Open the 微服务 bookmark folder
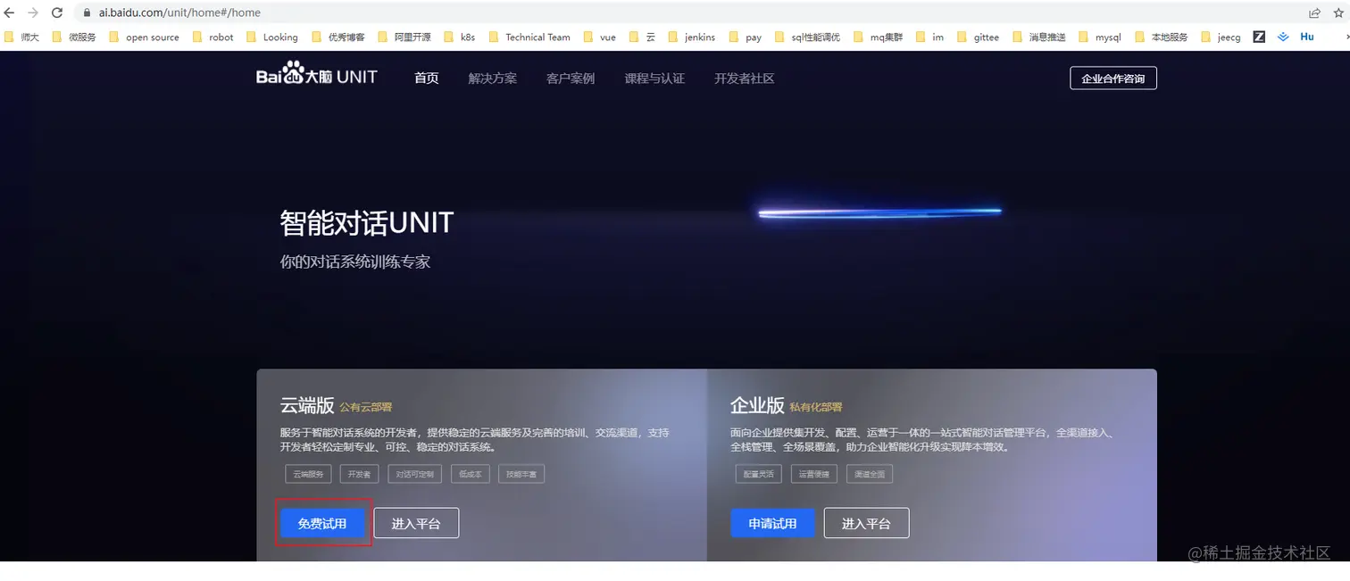1350x581 pixels. [74, 37]
